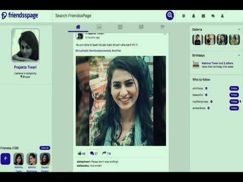Add a new friend with plus button
Image resolution: width=243 pixels, height=182 pixels.
[x=6, y=159]
